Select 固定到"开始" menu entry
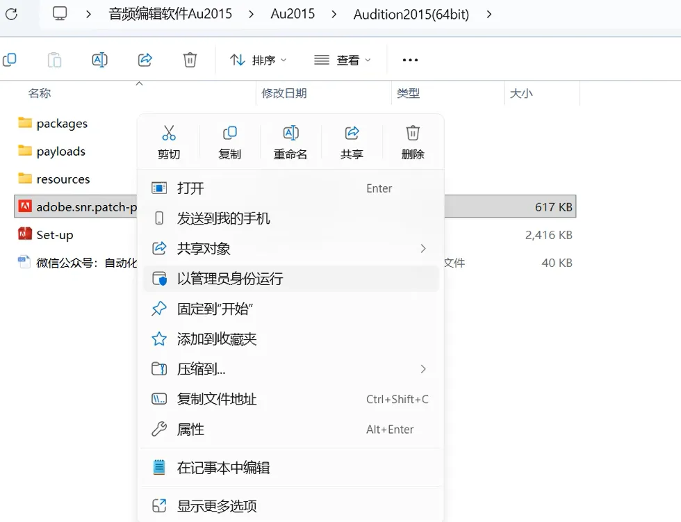 (x=291, y=309)
